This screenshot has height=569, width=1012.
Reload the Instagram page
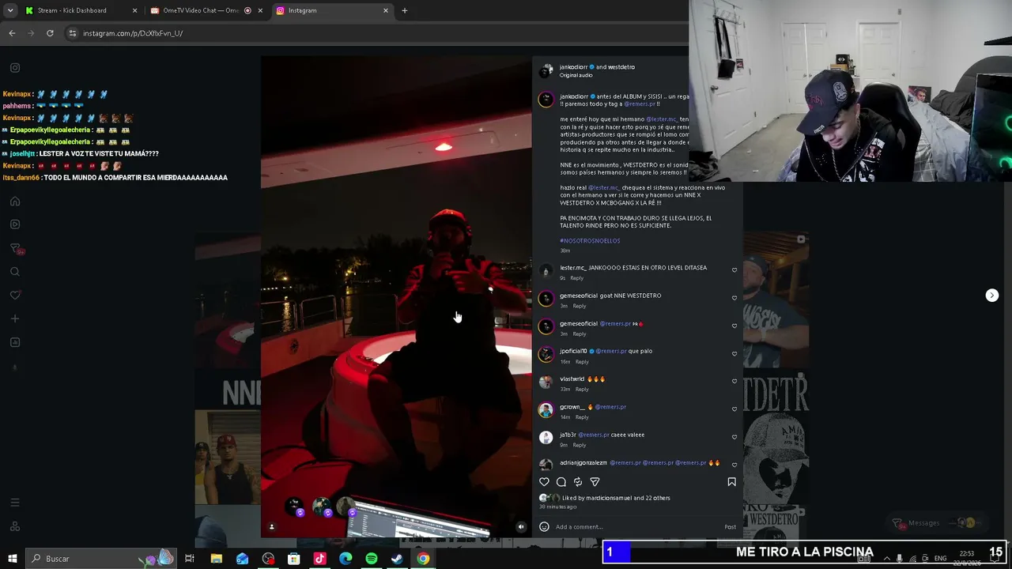tap(50, 33)
